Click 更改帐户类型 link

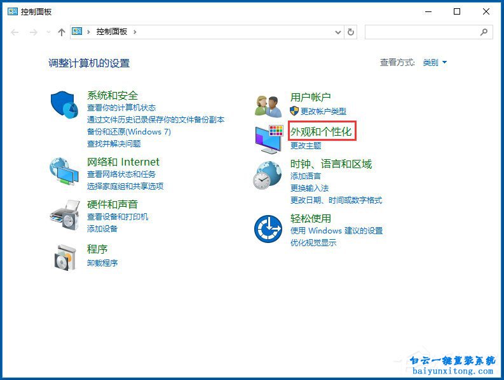[x=324, y=112]
